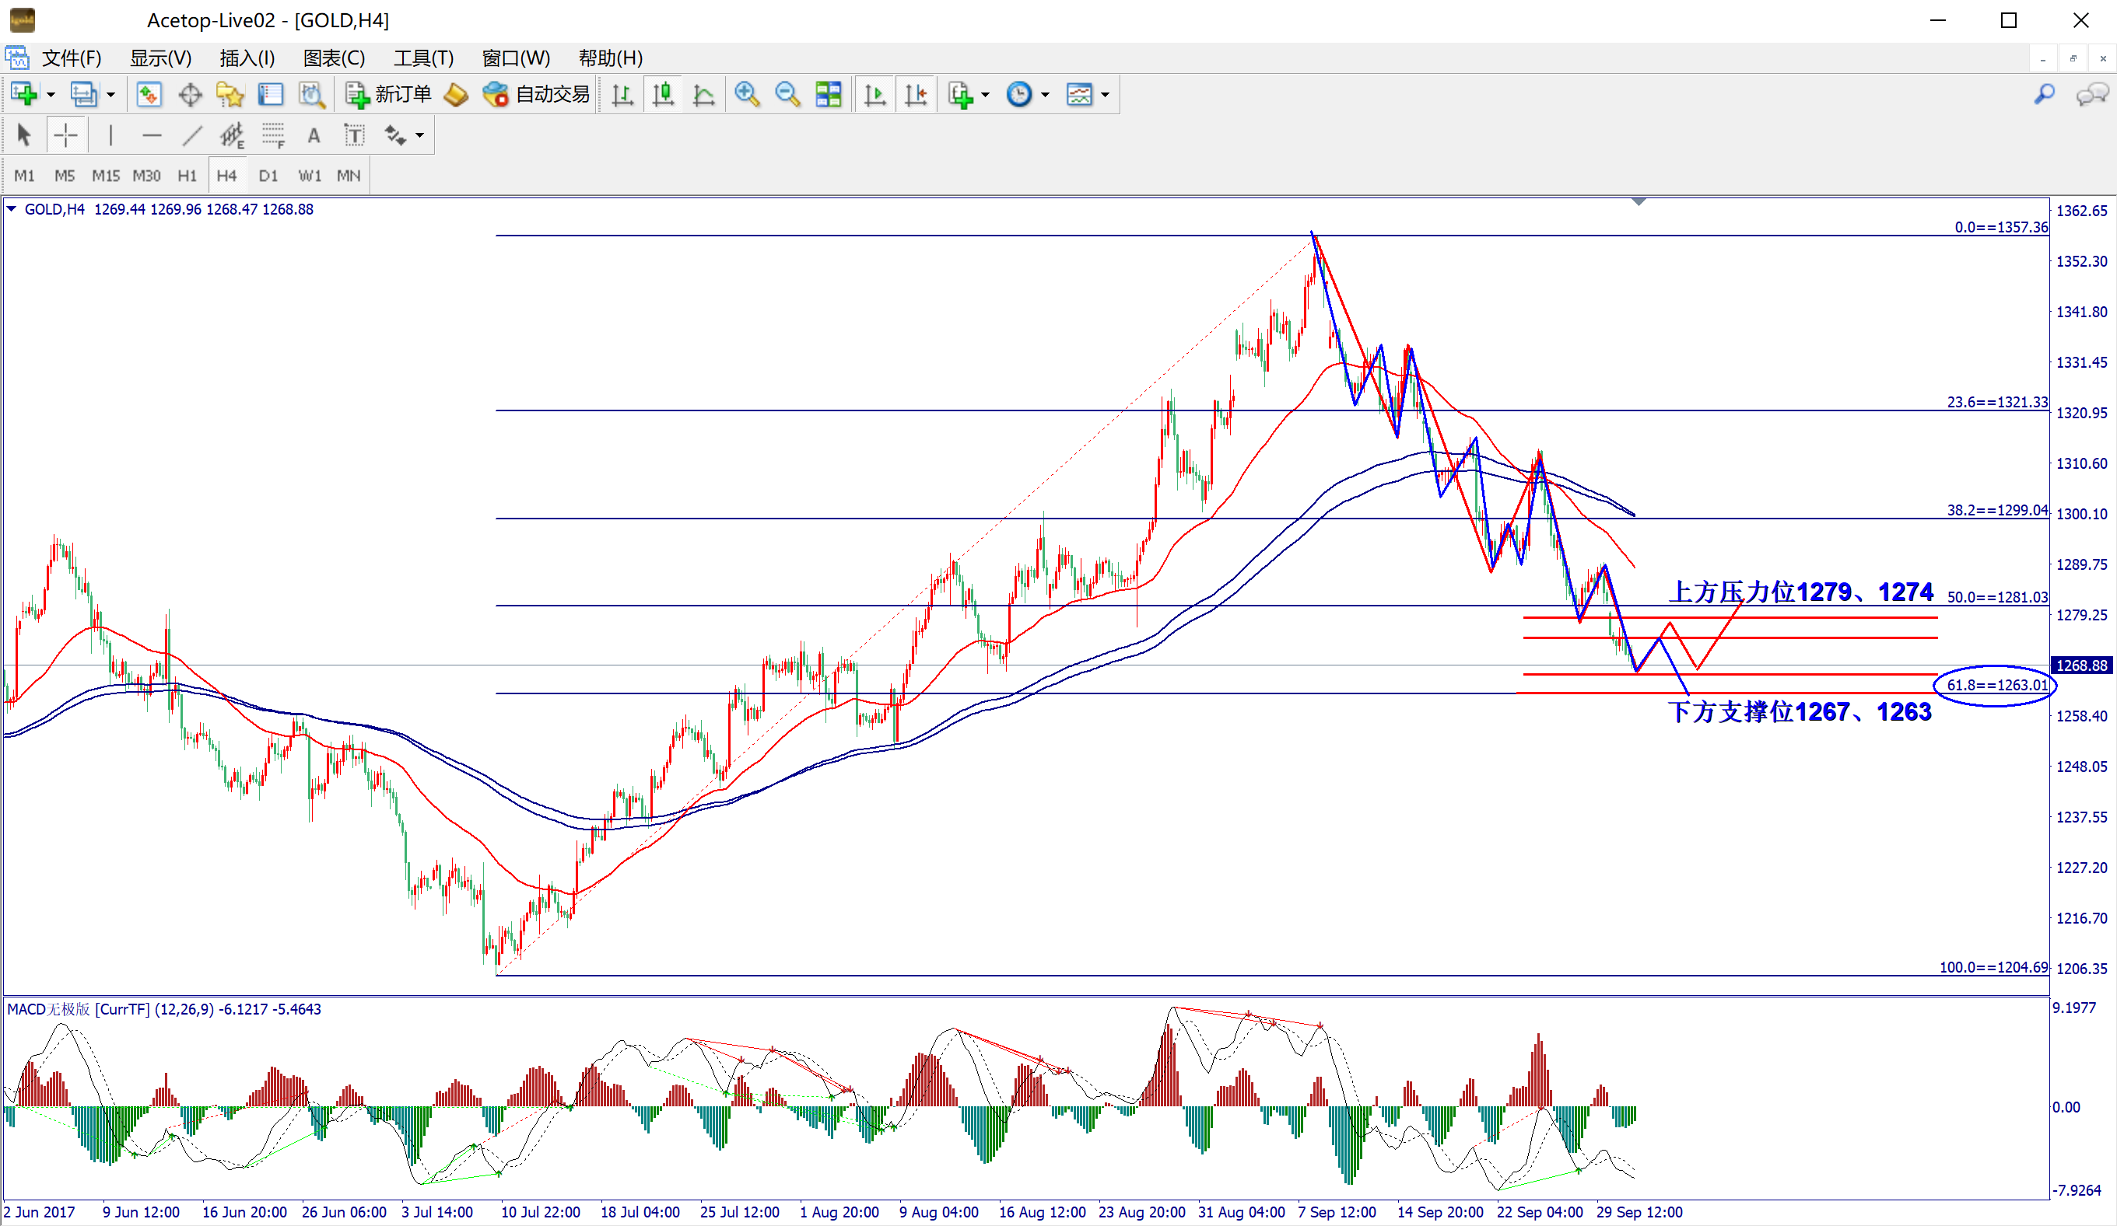The height and width of the screenshot is (1226, 2117).
Task: Switch to the D1 timeframe
Action: point(268,176)
